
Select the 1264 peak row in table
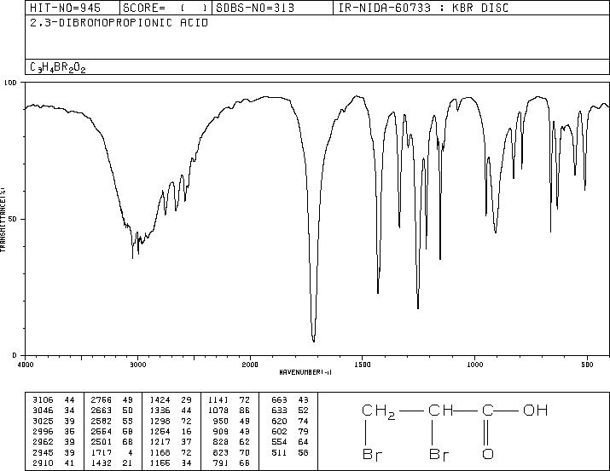coord(171,431)
